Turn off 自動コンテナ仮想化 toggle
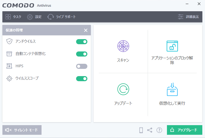This screenshot has height=138, width=205. tap(82, 54)
